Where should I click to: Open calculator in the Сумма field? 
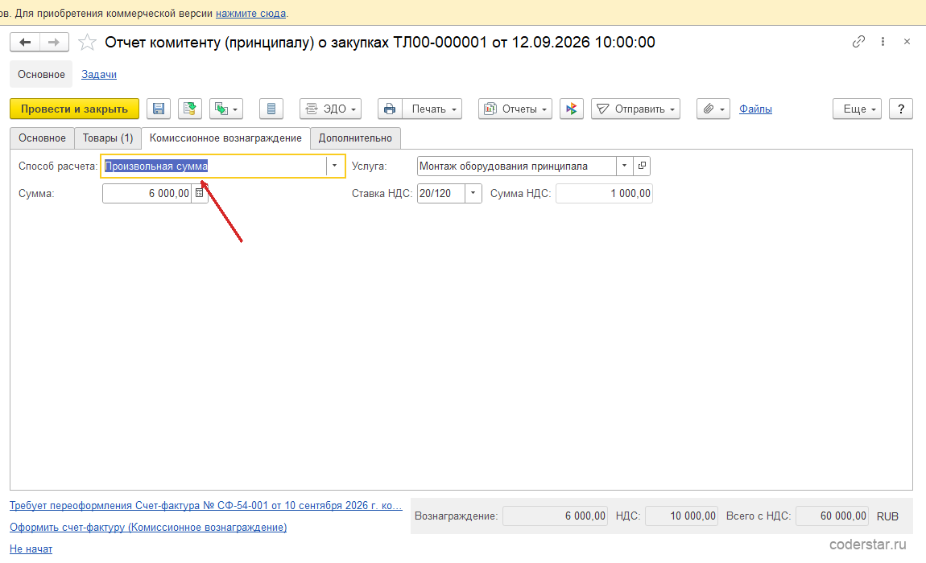click(x=200, y=194)
